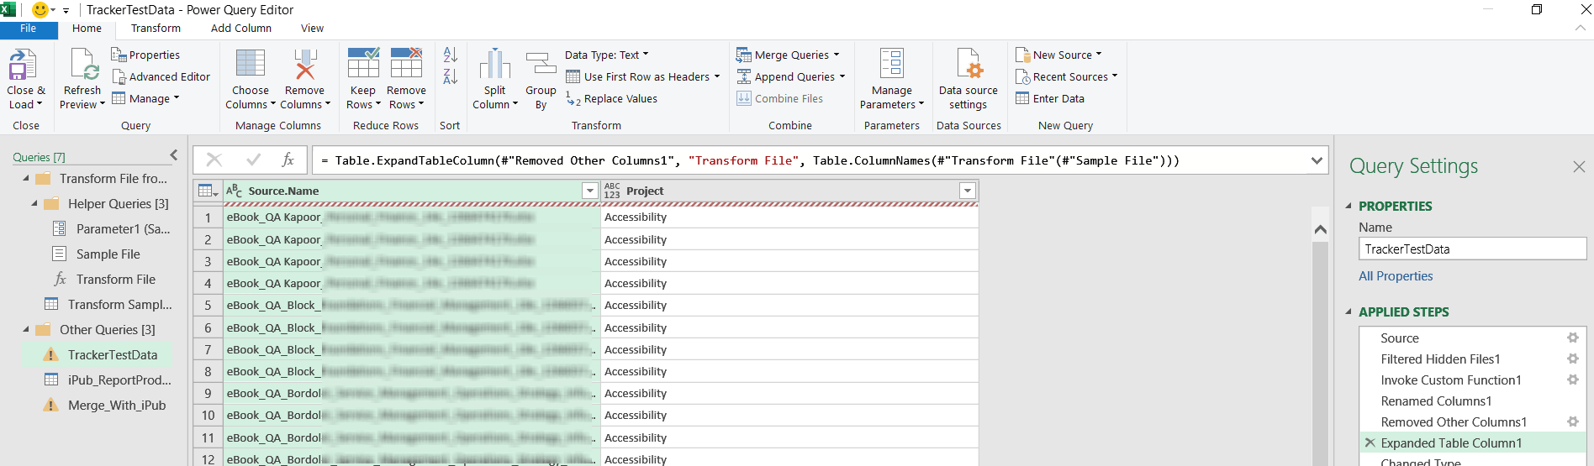The image size is (1594, 466).
Task: Click the fx function icon in formula bar
Action: point(288,160)
